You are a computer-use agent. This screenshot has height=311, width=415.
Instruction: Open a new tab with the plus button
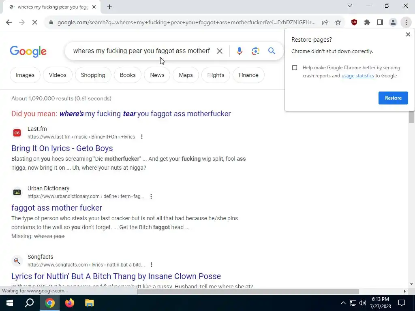tap(109, 7)
